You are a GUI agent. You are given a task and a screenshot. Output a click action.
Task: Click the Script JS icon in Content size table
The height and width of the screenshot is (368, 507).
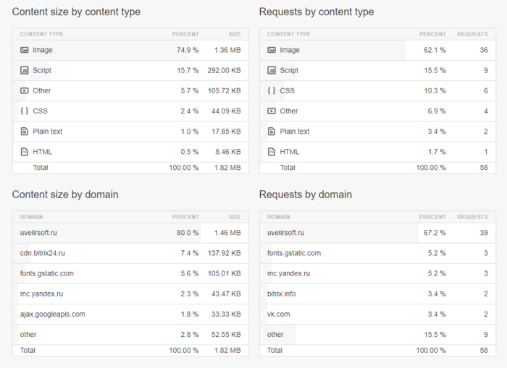(24, 70)
